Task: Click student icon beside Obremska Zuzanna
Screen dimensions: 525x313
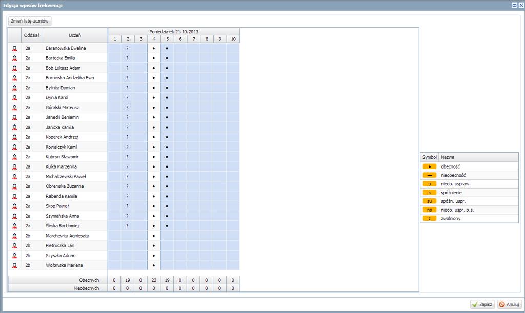Action: pyautogui.click(x=14, y=186)
